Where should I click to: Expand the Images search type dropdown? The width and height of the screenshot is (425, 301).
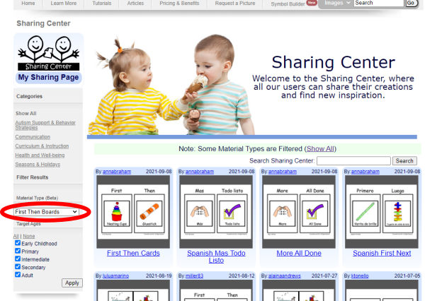(x=337, y=3)
